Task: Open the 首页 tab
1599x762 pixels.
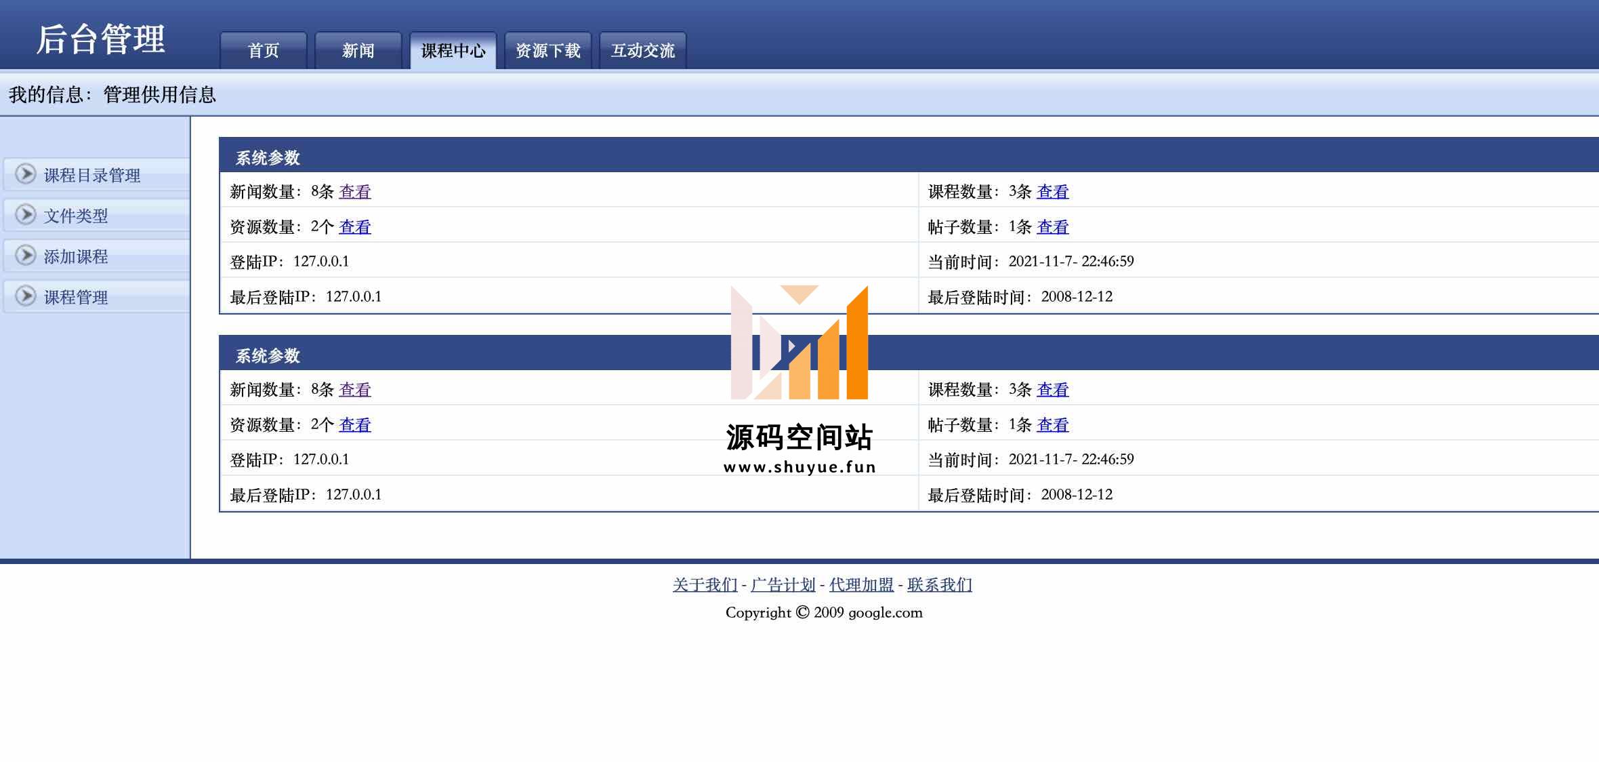Action: [264, 50]
